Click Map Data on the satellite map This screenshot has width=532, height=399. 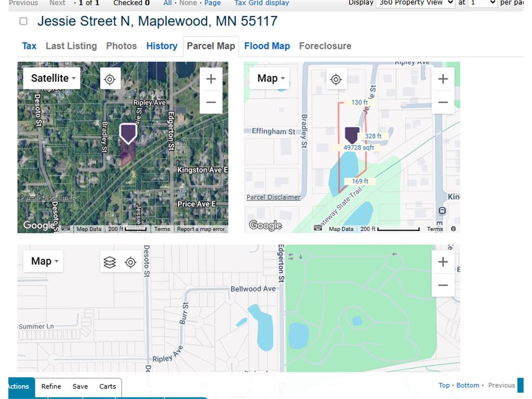coord(89,229)
